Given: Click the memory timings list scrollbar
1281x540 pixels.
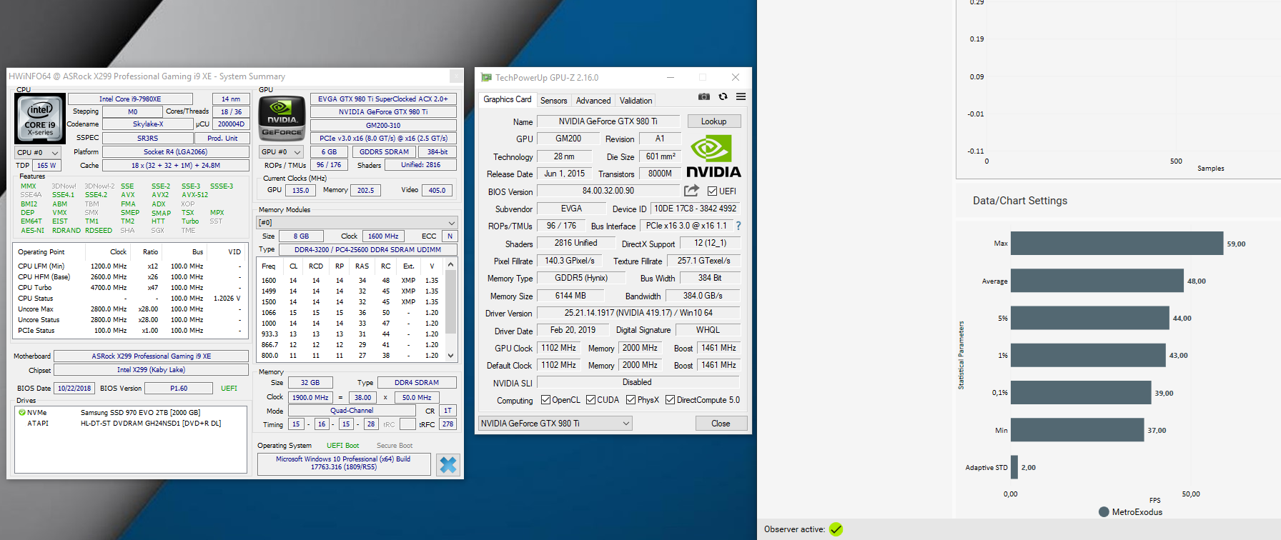Looking at the screenshot, I should click(450, 310).
